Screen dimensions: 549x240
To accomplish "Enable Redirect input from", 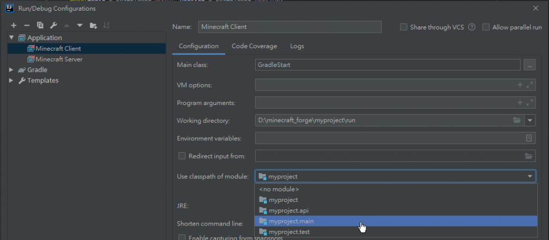I will point(182,156).
